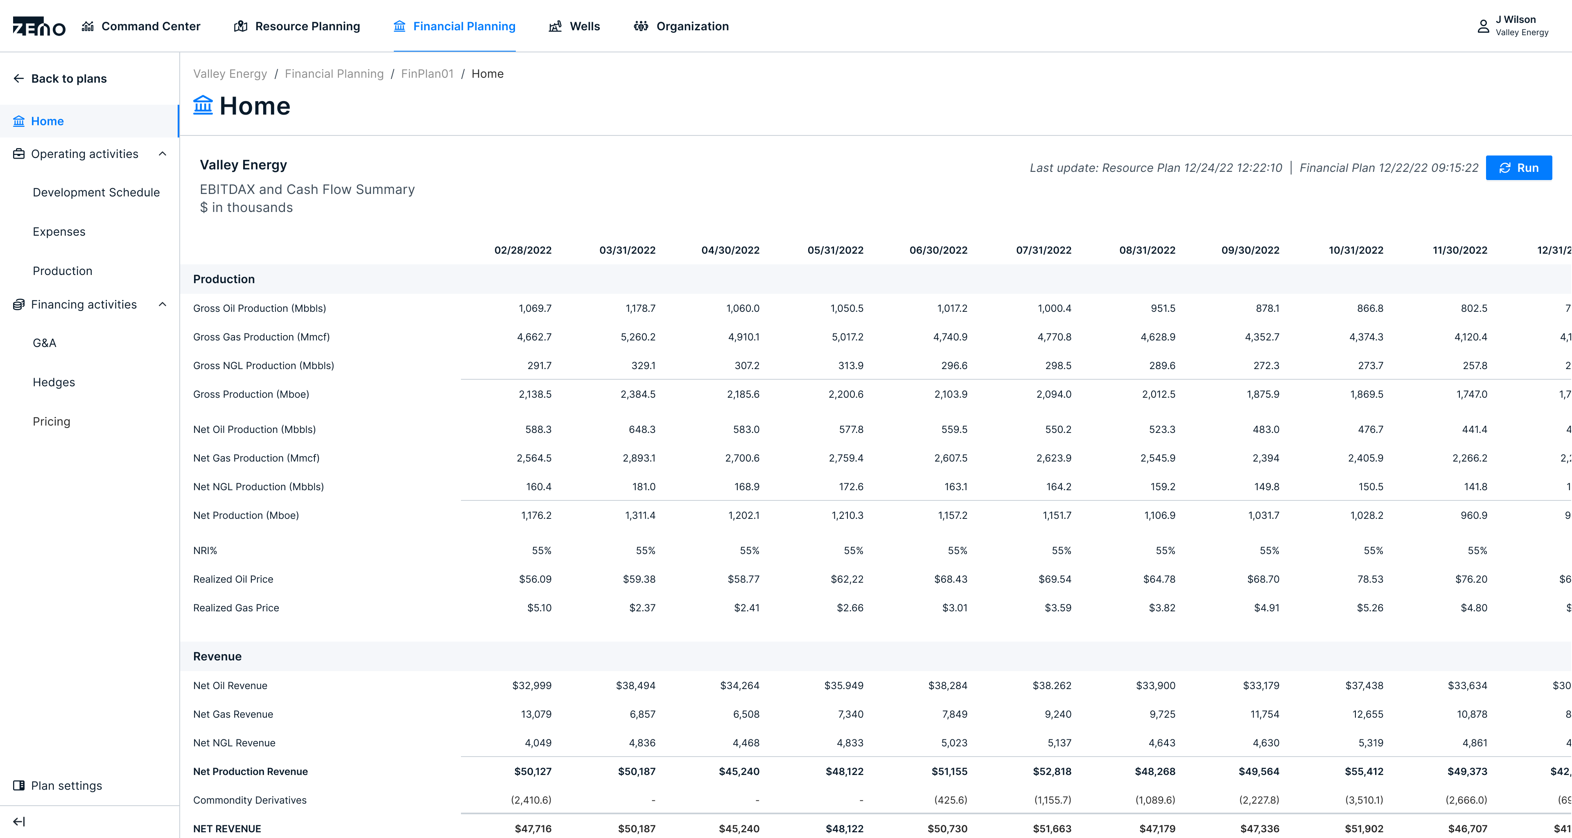Click the 06/30/2022 column header
The image size is (1572, 838).
[x=938, y=250]
